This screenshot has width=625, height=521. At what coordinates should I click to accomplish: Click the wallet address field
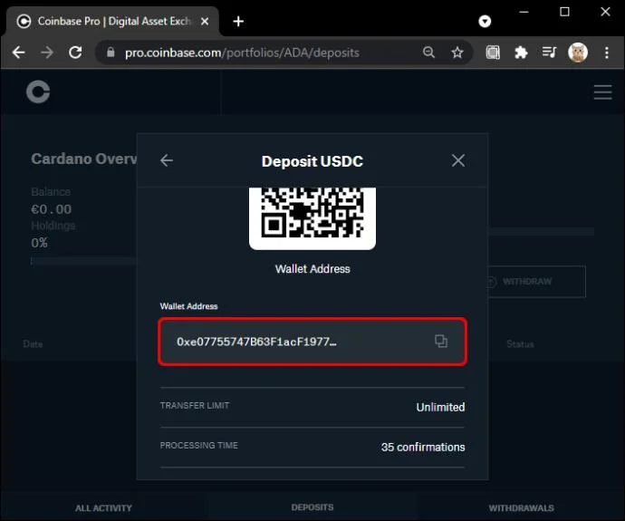pyautogui.click(x=312, y=342)
